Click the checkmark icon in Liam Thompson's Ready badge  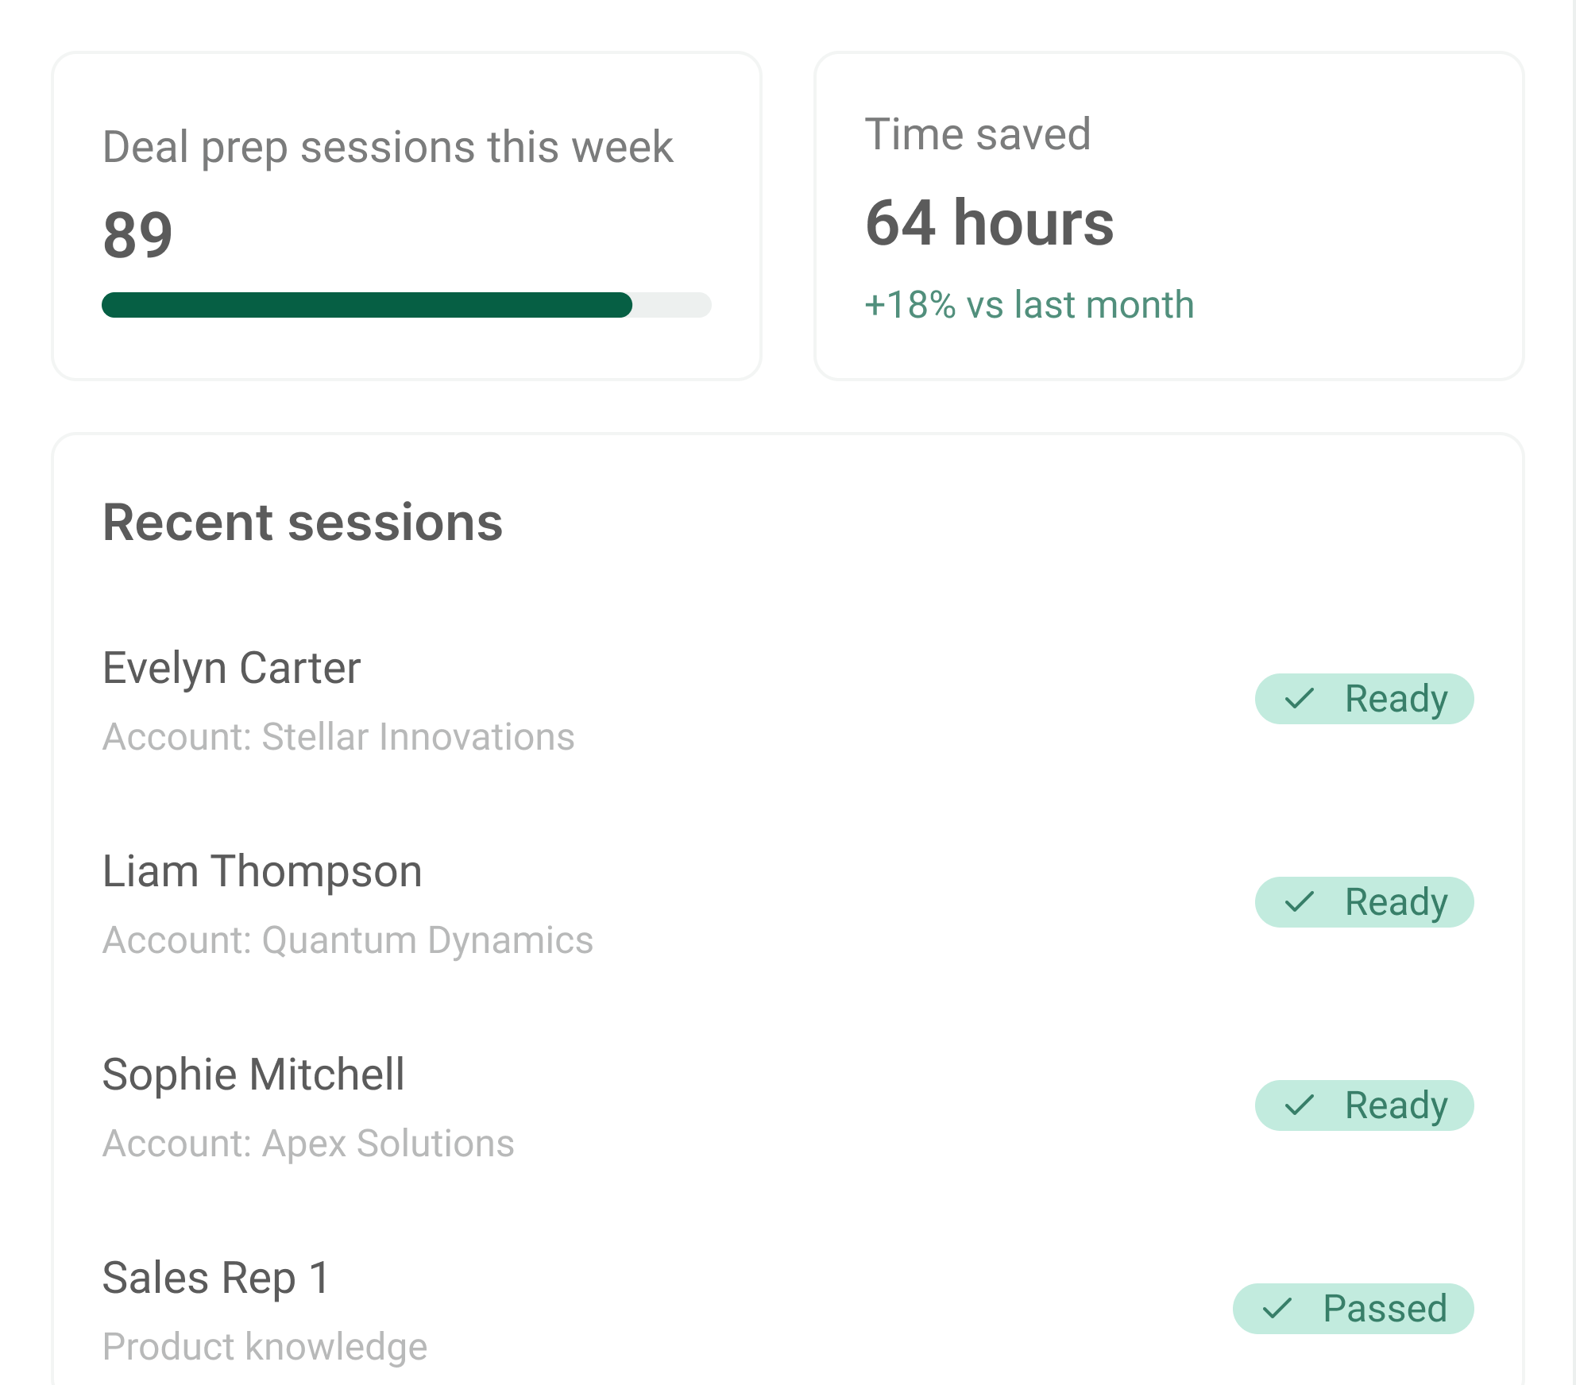pyautogui.click(x=1300, y=902)
